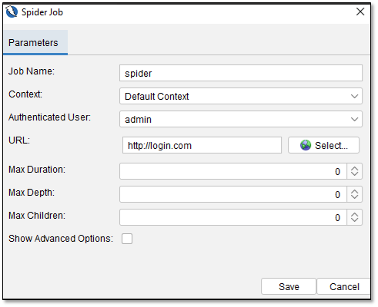Decrease Max Depth with down arrow
The image size is (378, 307).
(x=354, y=197)
